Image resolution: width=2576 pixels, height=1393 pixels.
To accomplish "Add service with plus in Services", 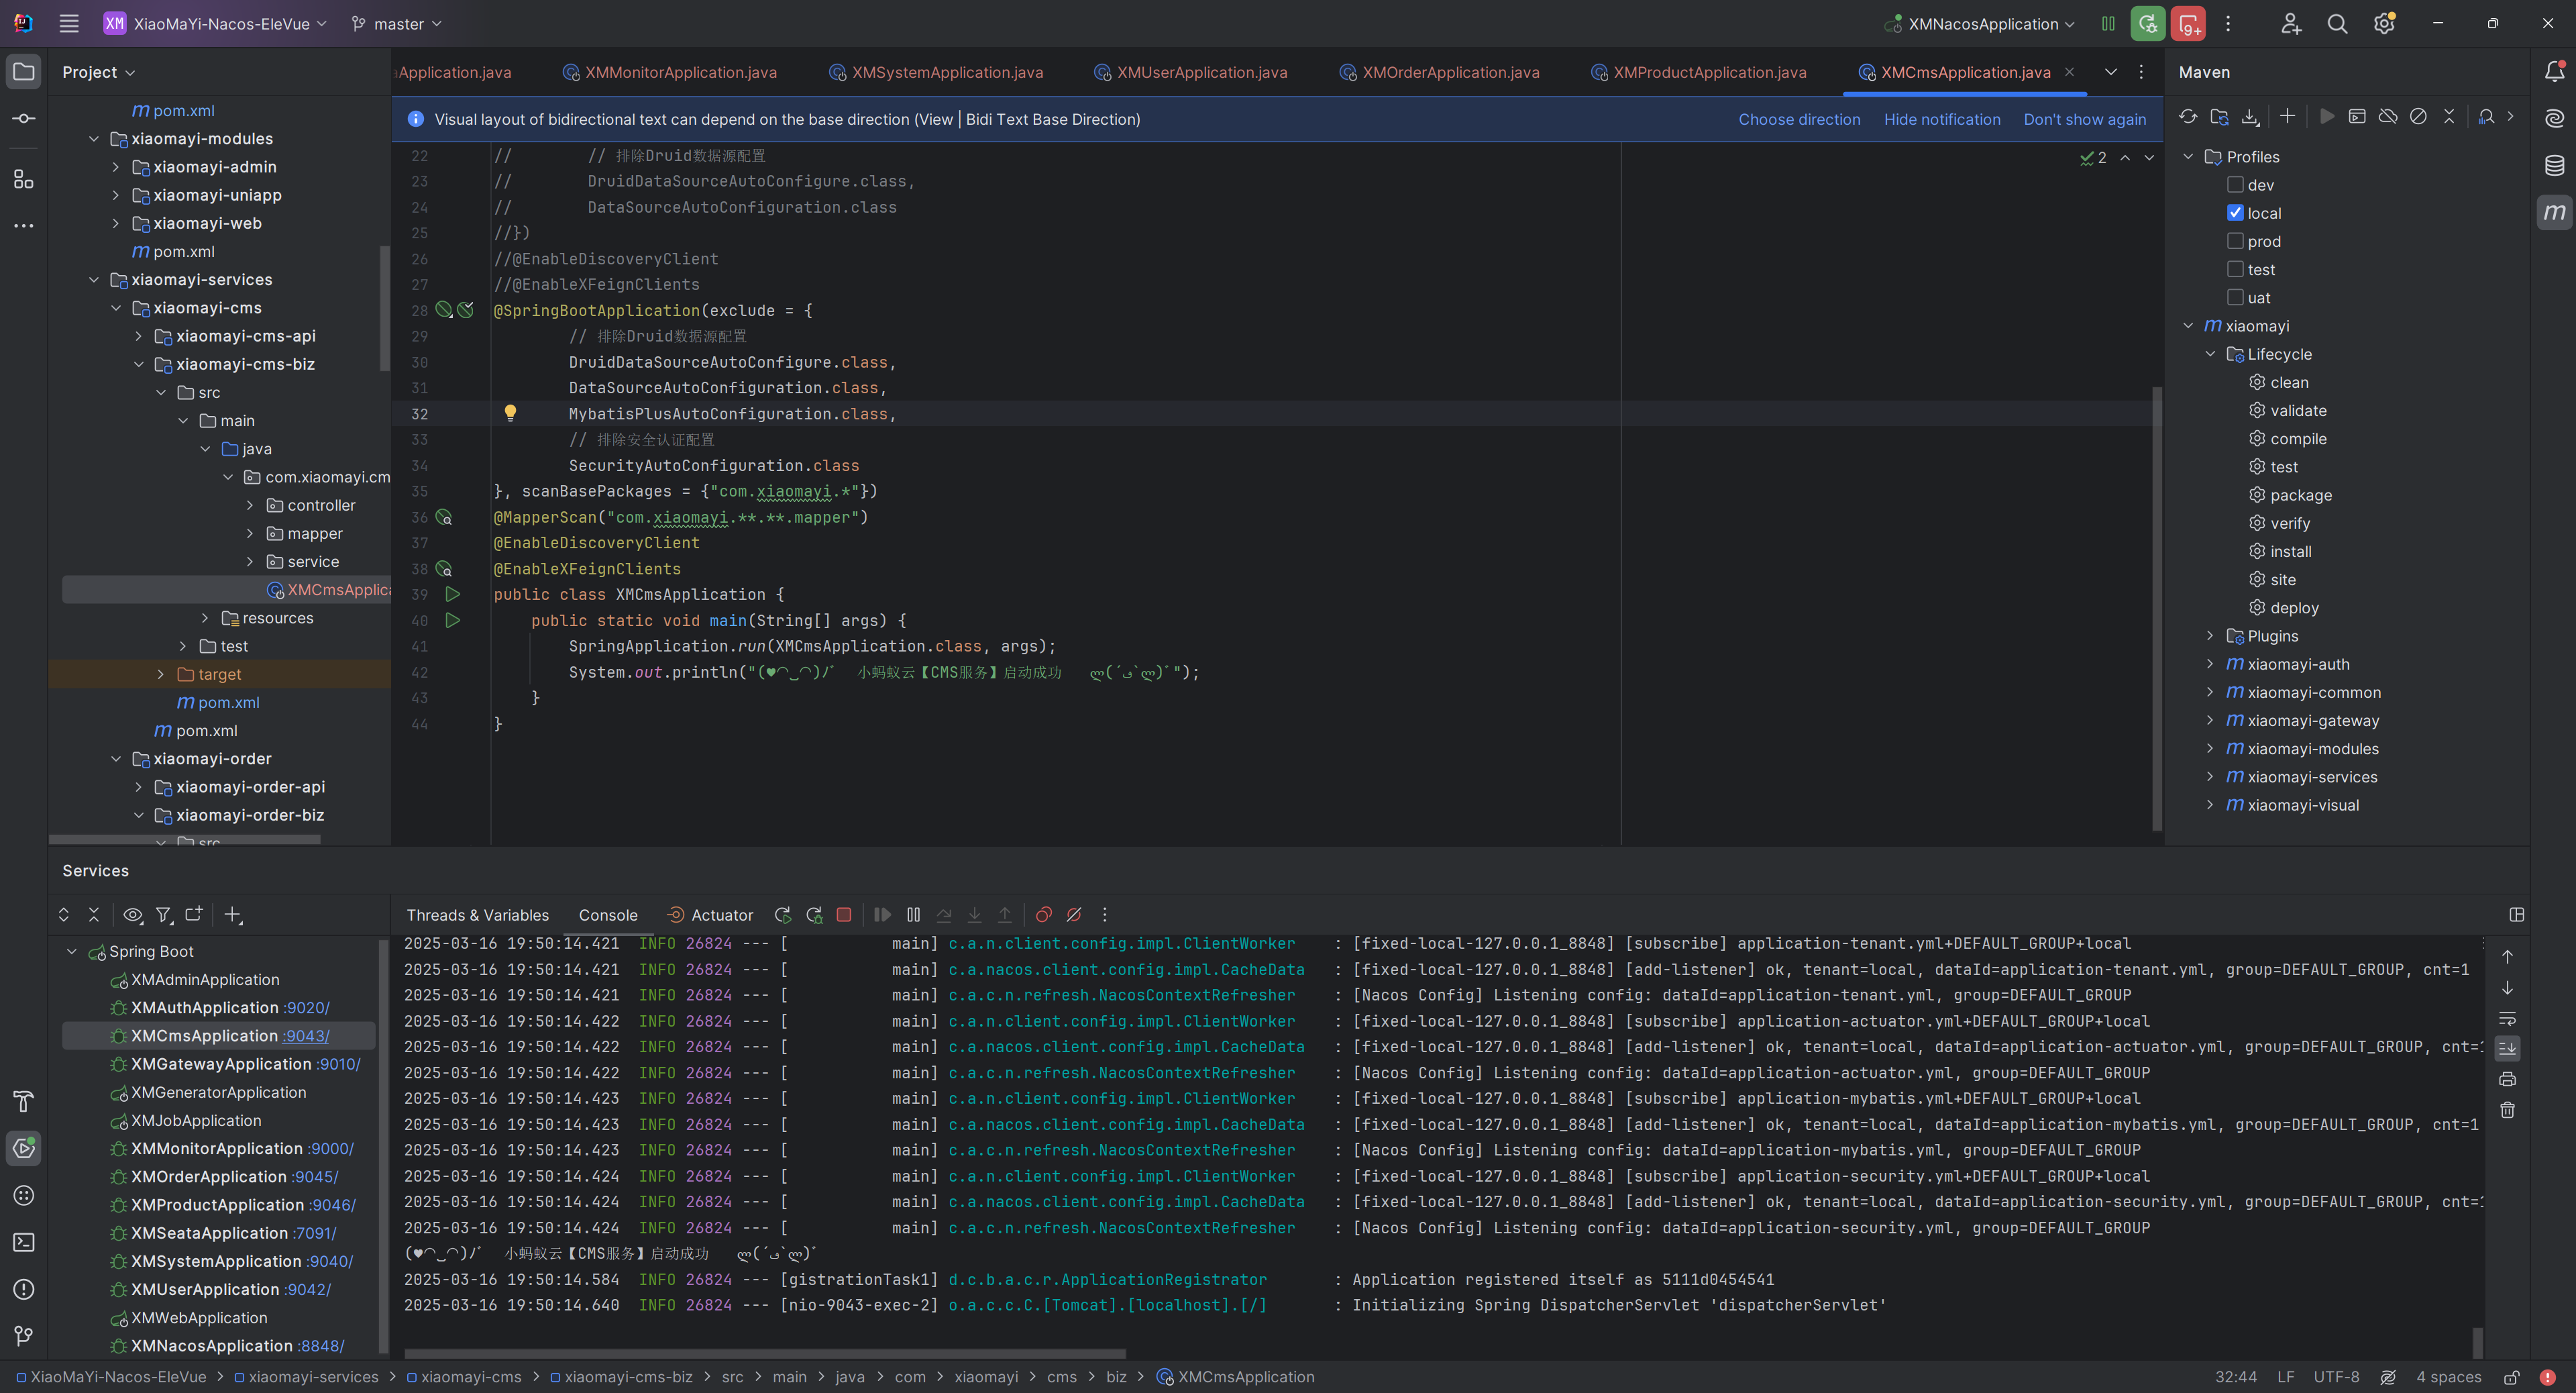I will [x=233, y=914].
